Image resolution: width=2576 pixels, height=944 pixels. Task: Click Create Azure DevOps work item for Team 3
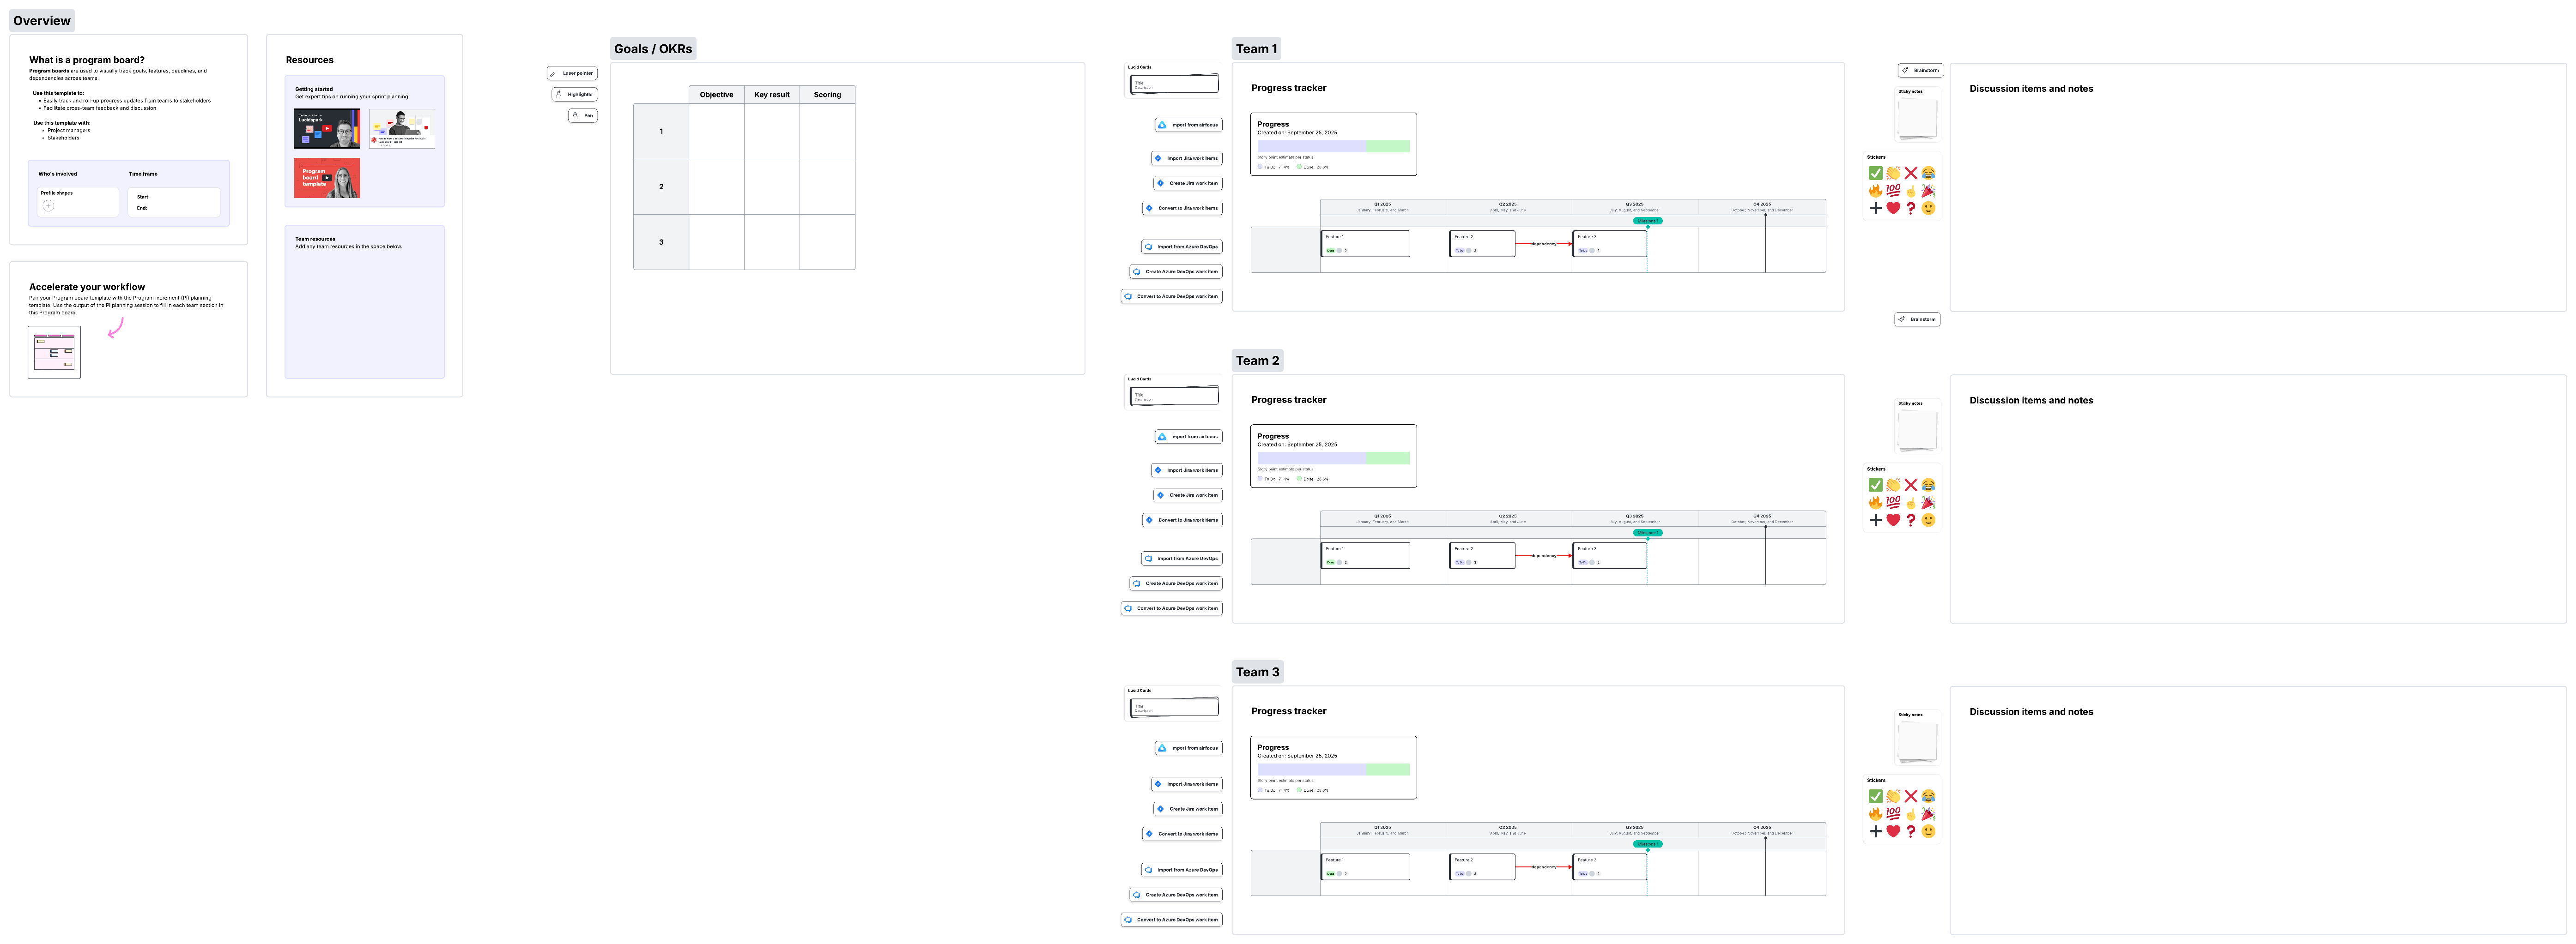pos(1176,894)
